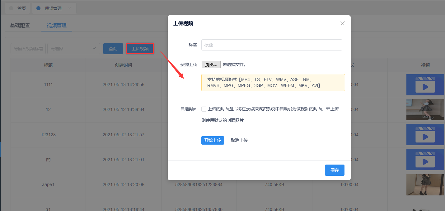Screen dimensions: 445x211
Task: Click the 上传视频 dialog title
Action: (183, 23)
